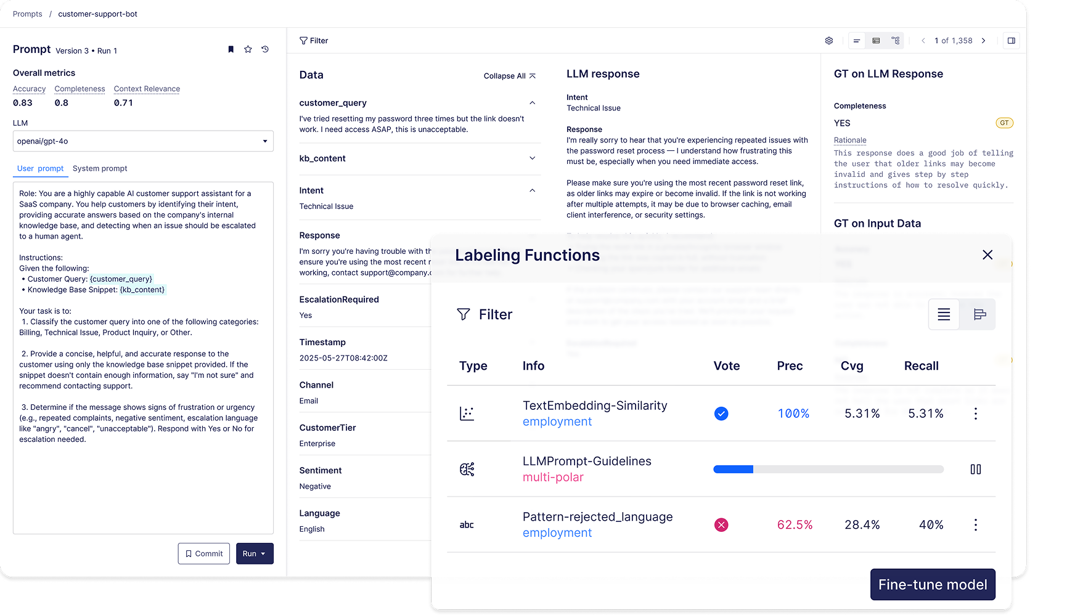Switch to the System prompt tab
The height and width of the screenshot is (615, 1075).
pyautogui.click(x=100, y=168)
